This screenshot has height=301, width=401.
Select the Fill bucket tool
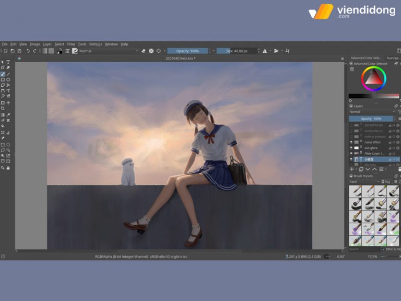click(x=3, y=126)
